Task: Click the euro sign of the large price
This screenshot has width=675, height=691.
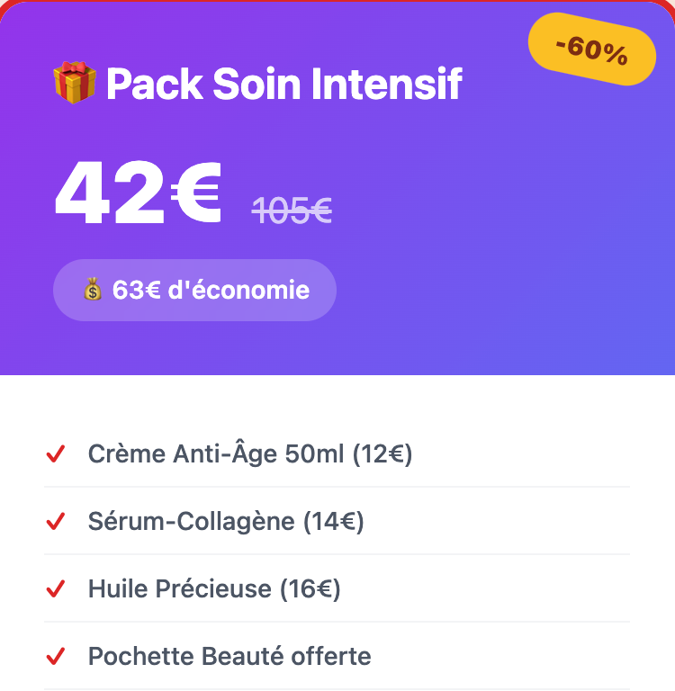Action: click(194, 193)
